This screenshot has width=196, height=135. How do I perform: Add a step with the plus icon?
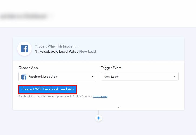pos(99,118)
